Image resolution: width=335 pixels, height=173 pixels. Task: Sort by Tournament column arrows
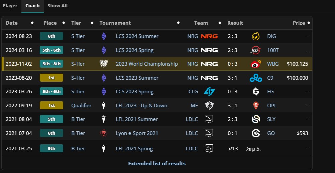[x=178, y=23]
